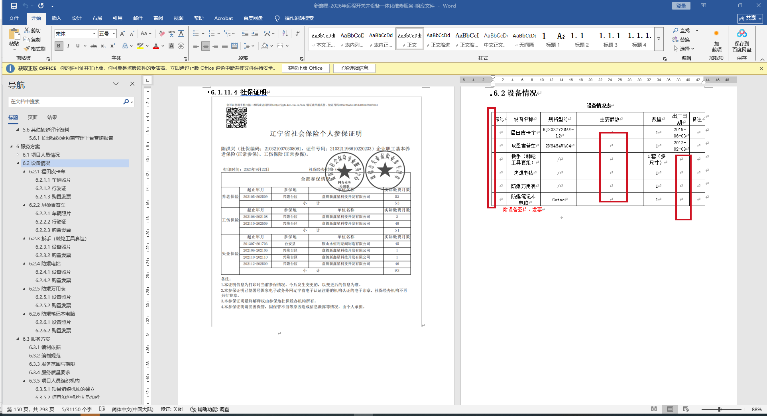Open the 选择 select dropdown

tap(684, 49)
